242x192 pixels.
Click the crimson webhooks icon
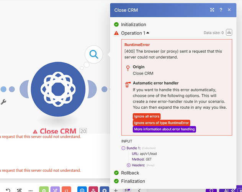[x=93, y=189]
